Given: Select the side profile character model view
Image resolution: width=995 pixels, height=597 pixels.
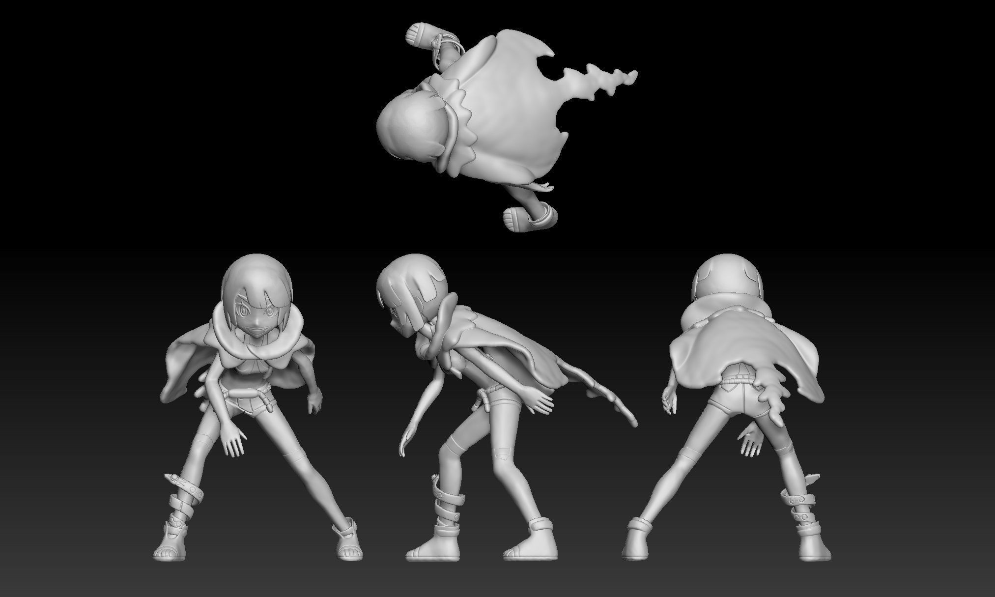Looking at the screenshot, I should point(506,408).
